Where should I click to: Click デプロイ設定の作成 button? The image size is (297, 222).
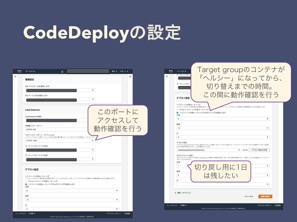(x=259, y=150)
